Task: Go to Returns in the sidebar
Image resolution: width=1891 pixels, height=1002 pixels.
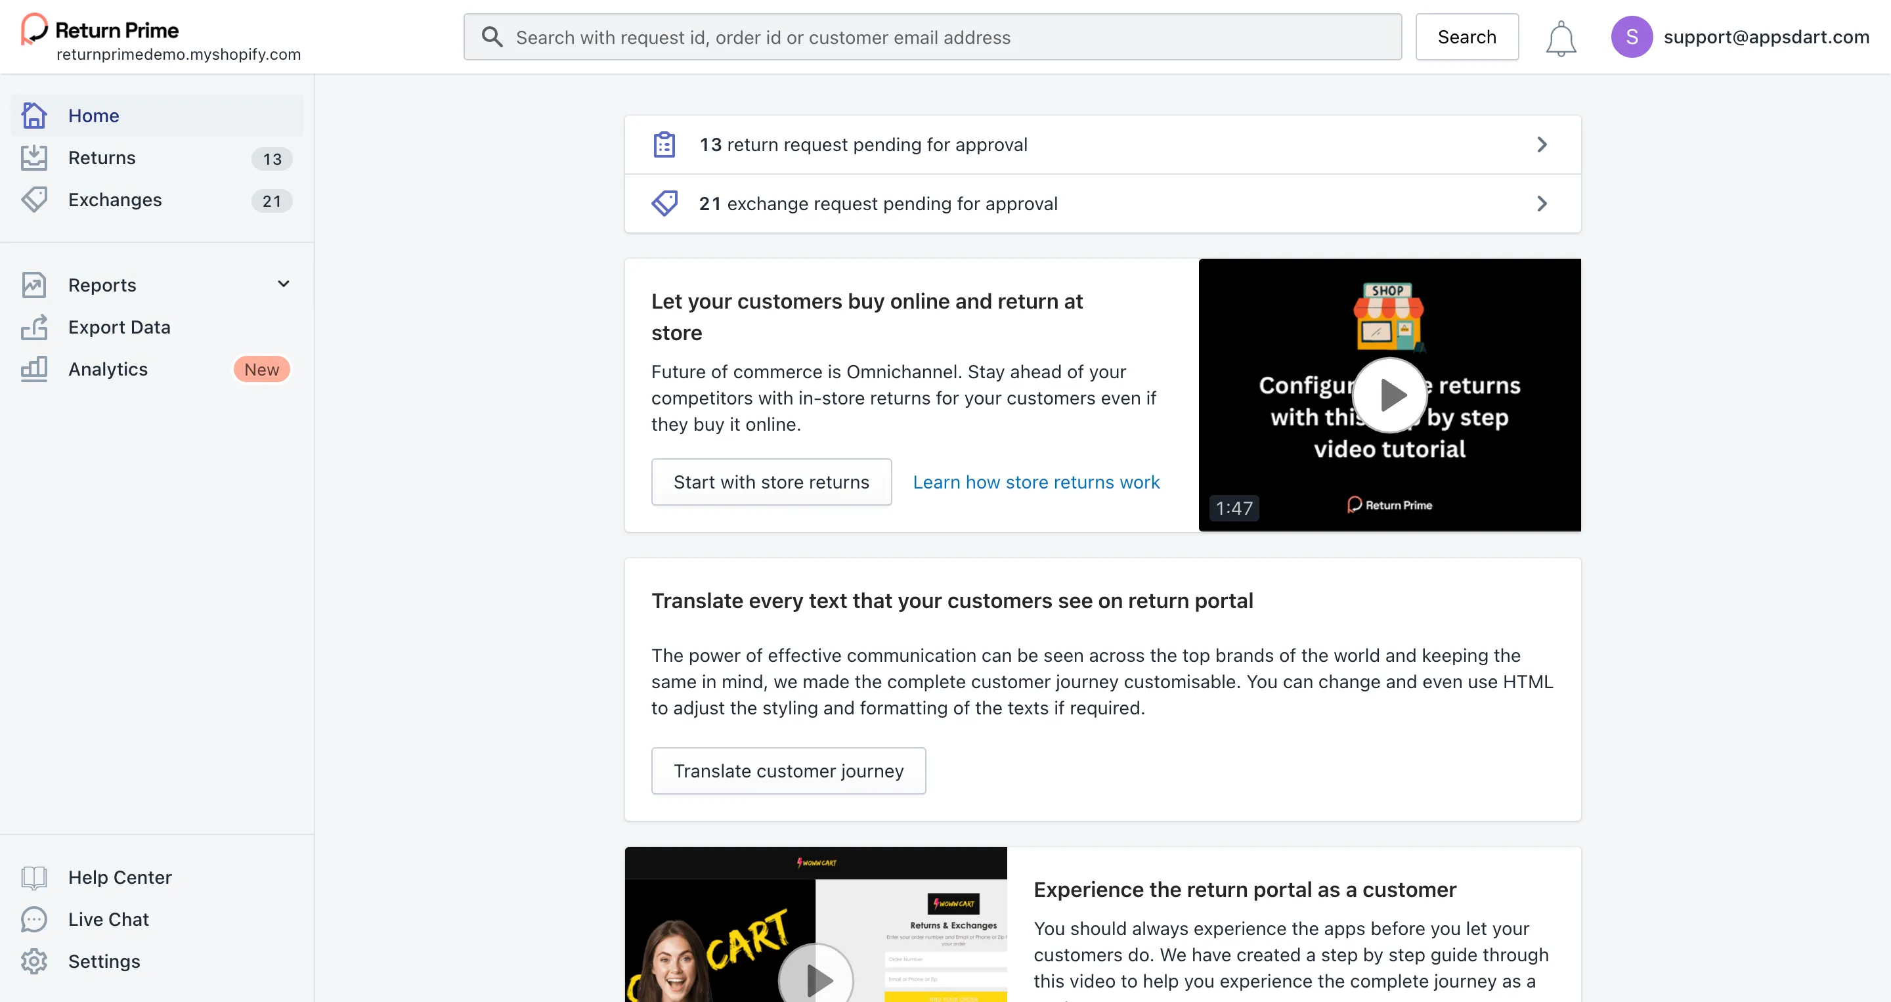Action: 101,158
